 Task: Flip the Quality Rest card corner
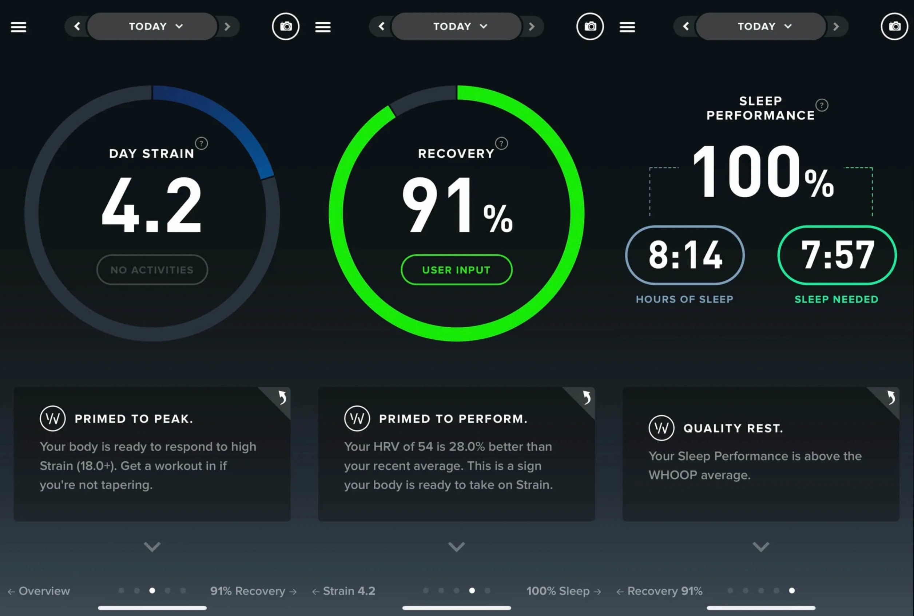coord(890,397)
